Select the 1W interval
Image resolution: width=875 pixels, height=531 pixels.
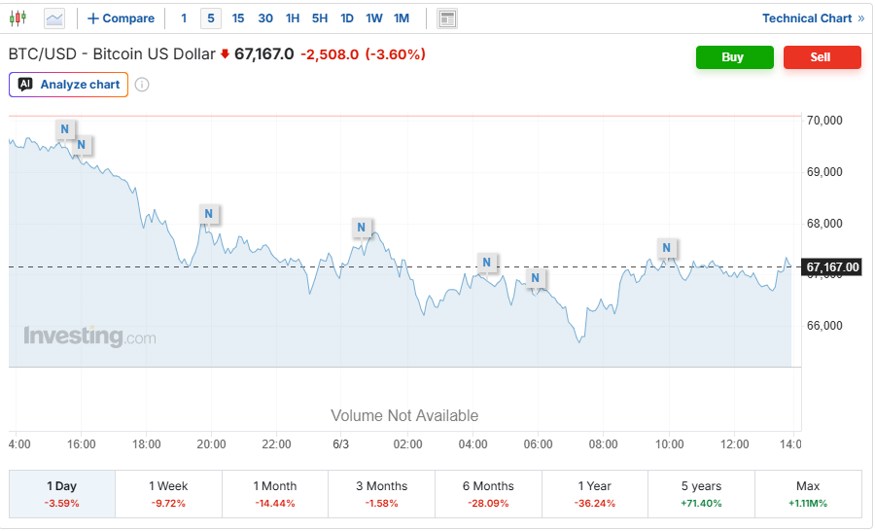pos(374,18)
